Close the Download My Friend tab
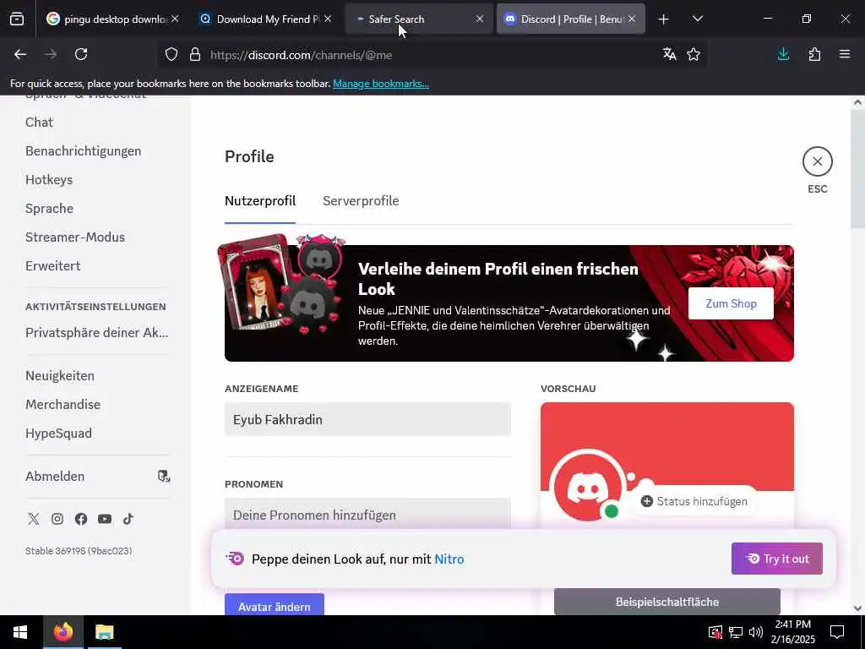865x649 pixels. click(328, 19)
